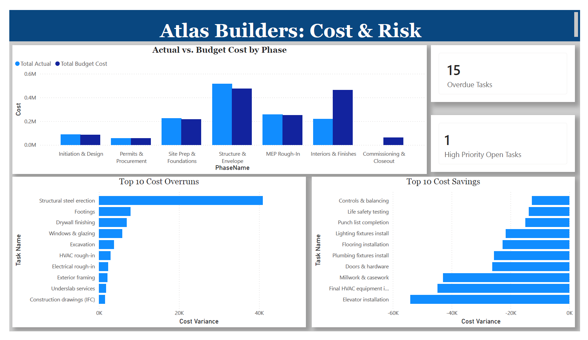Image resolution: width=588 pixels, height=340 pixels.
Task: Click the 'Exterior framing' task label
Action: [x=76, y=278]
